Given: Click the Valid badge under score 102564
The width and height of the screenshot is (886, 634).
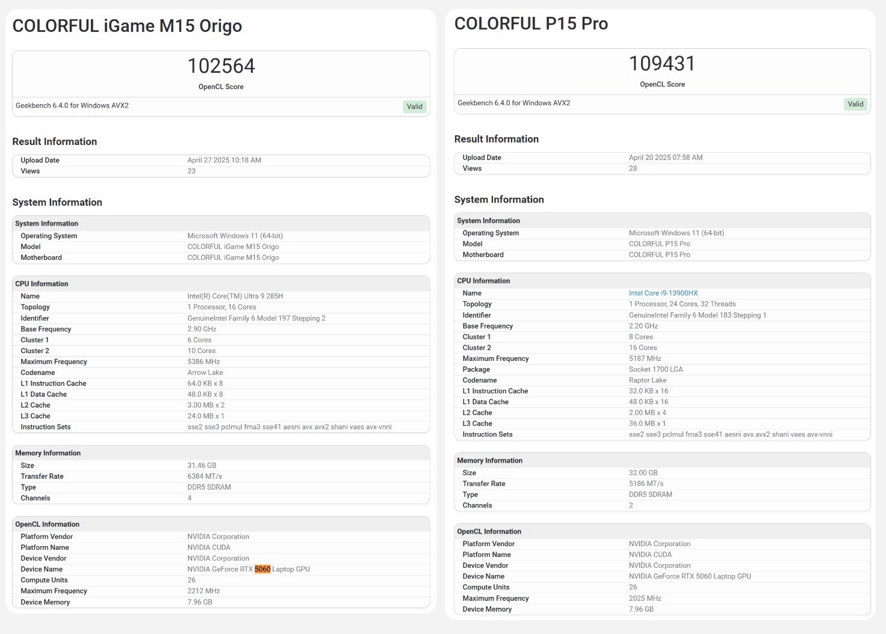Looking at the screenshot, I should pos(414,106).
